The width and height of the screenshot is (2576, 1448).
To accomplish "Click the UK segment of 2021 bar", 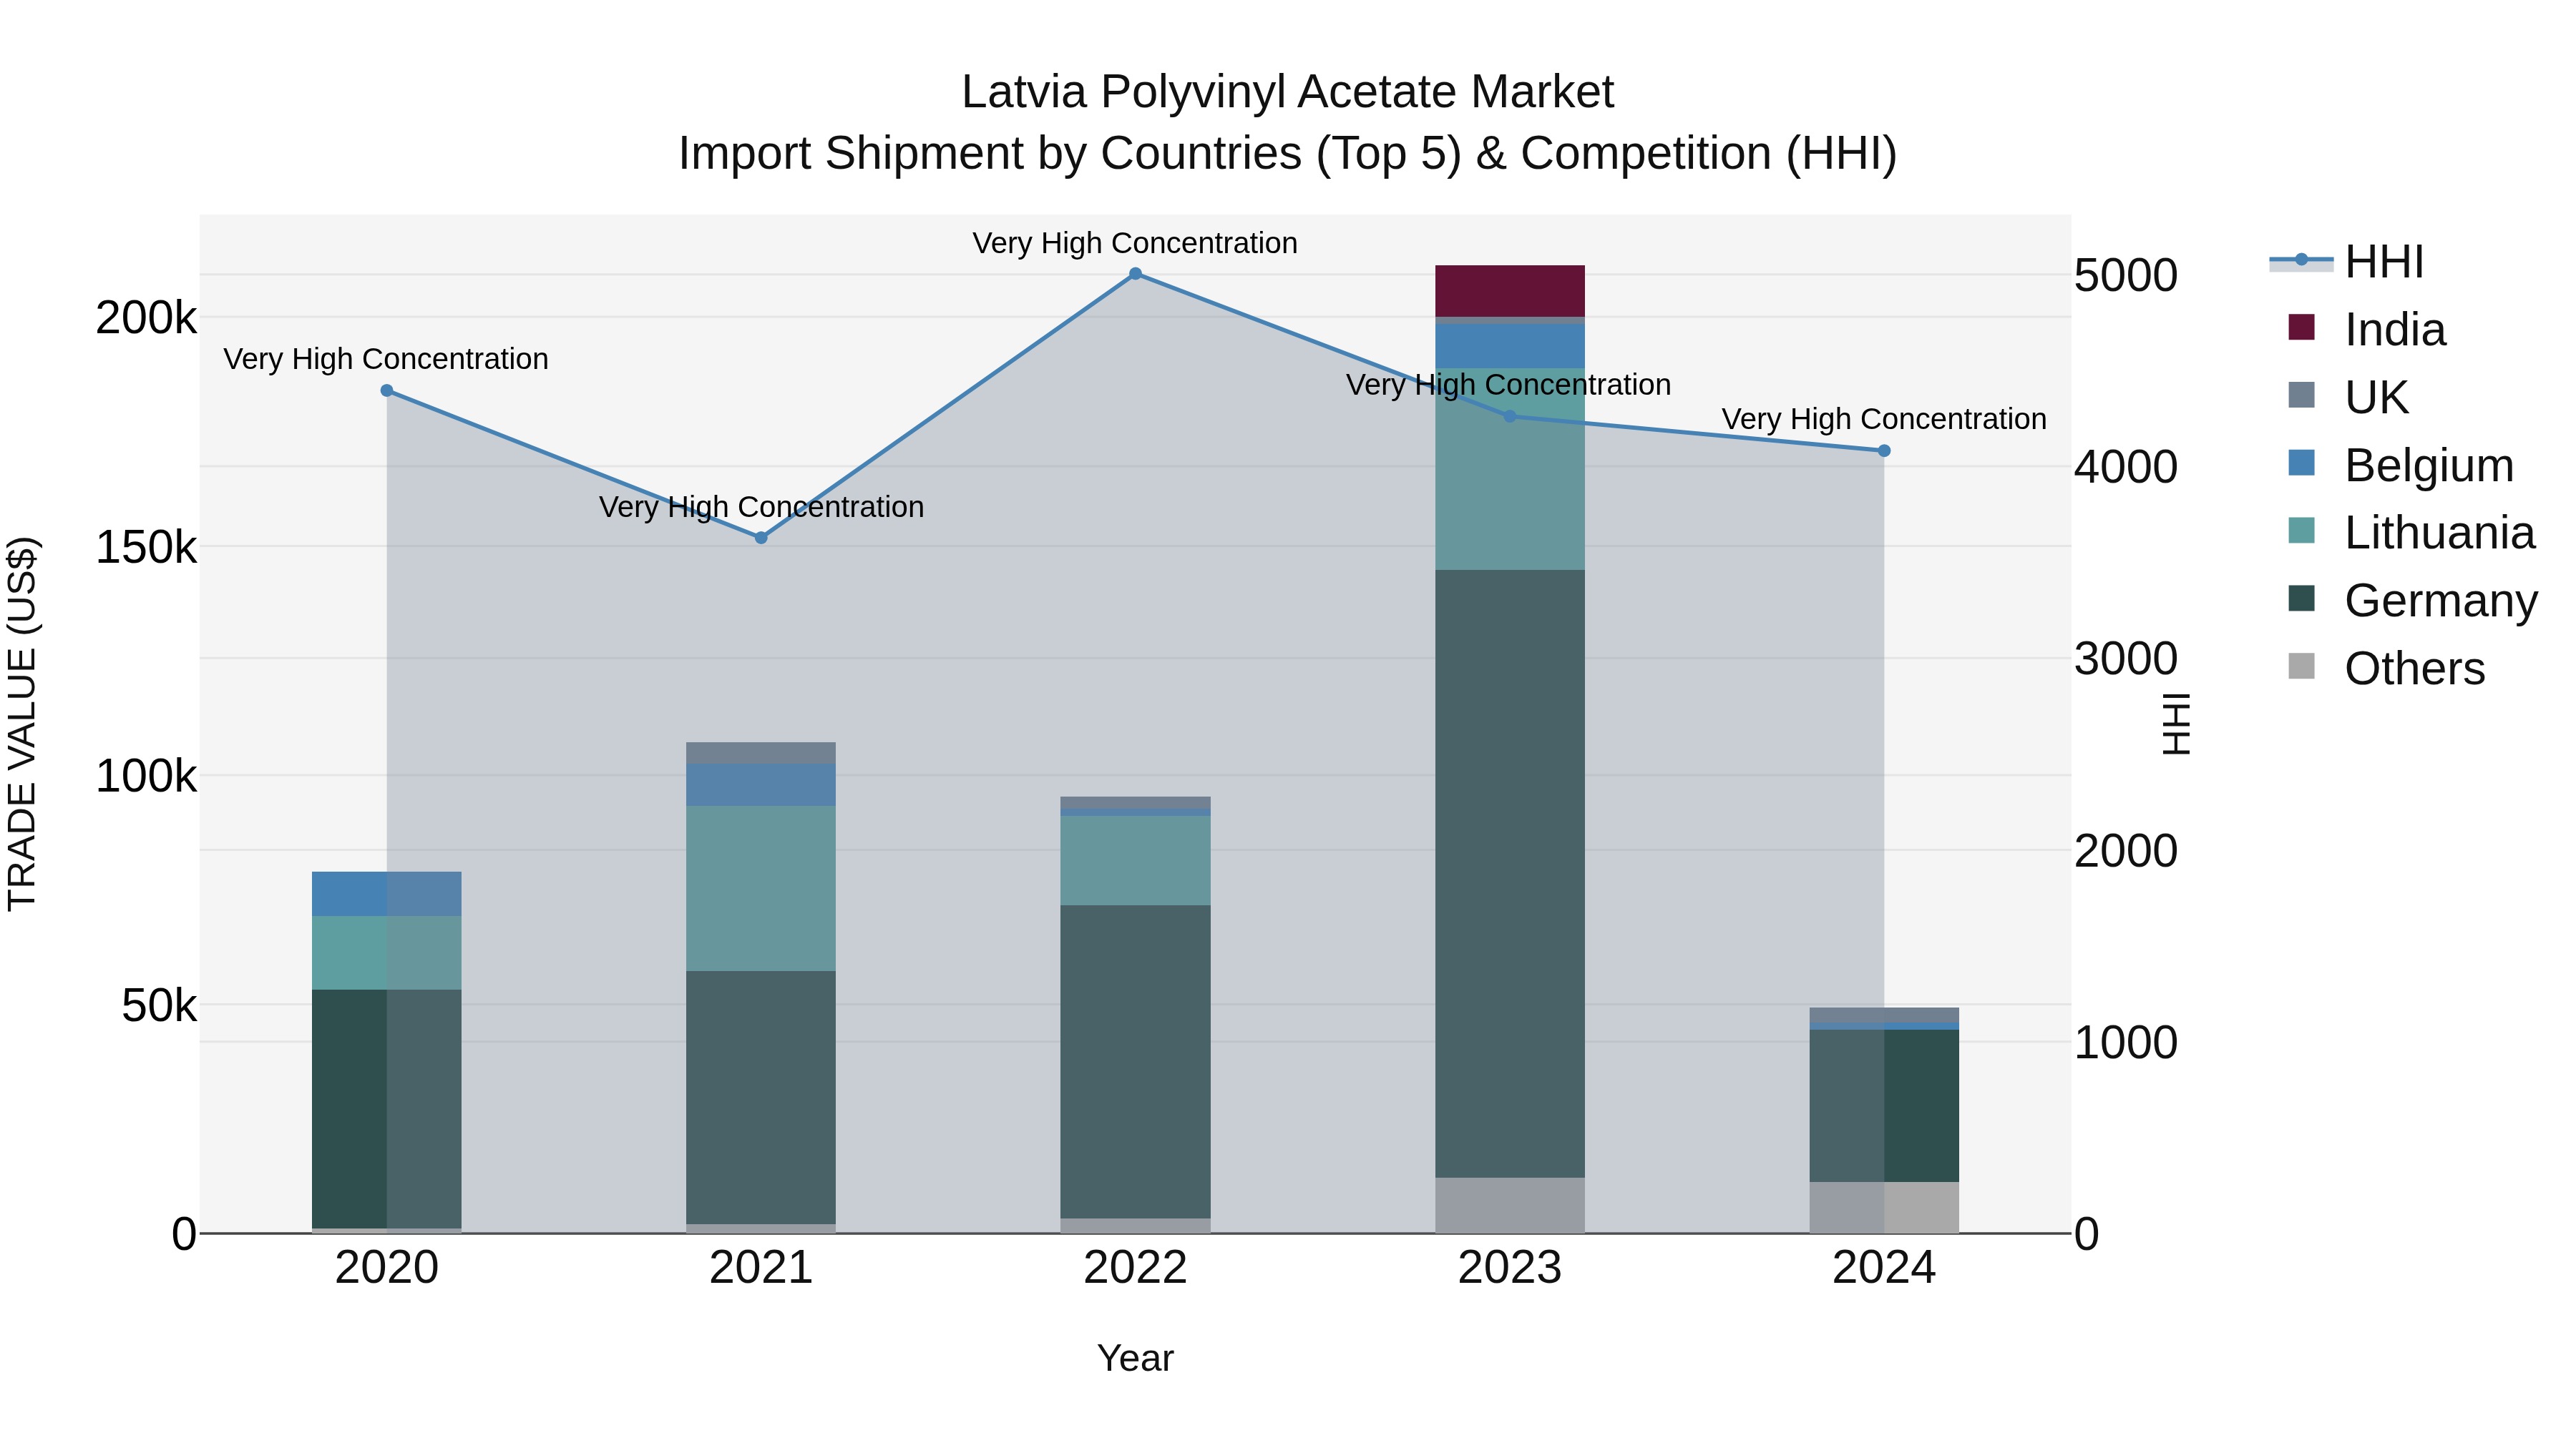I will [761, 754].
